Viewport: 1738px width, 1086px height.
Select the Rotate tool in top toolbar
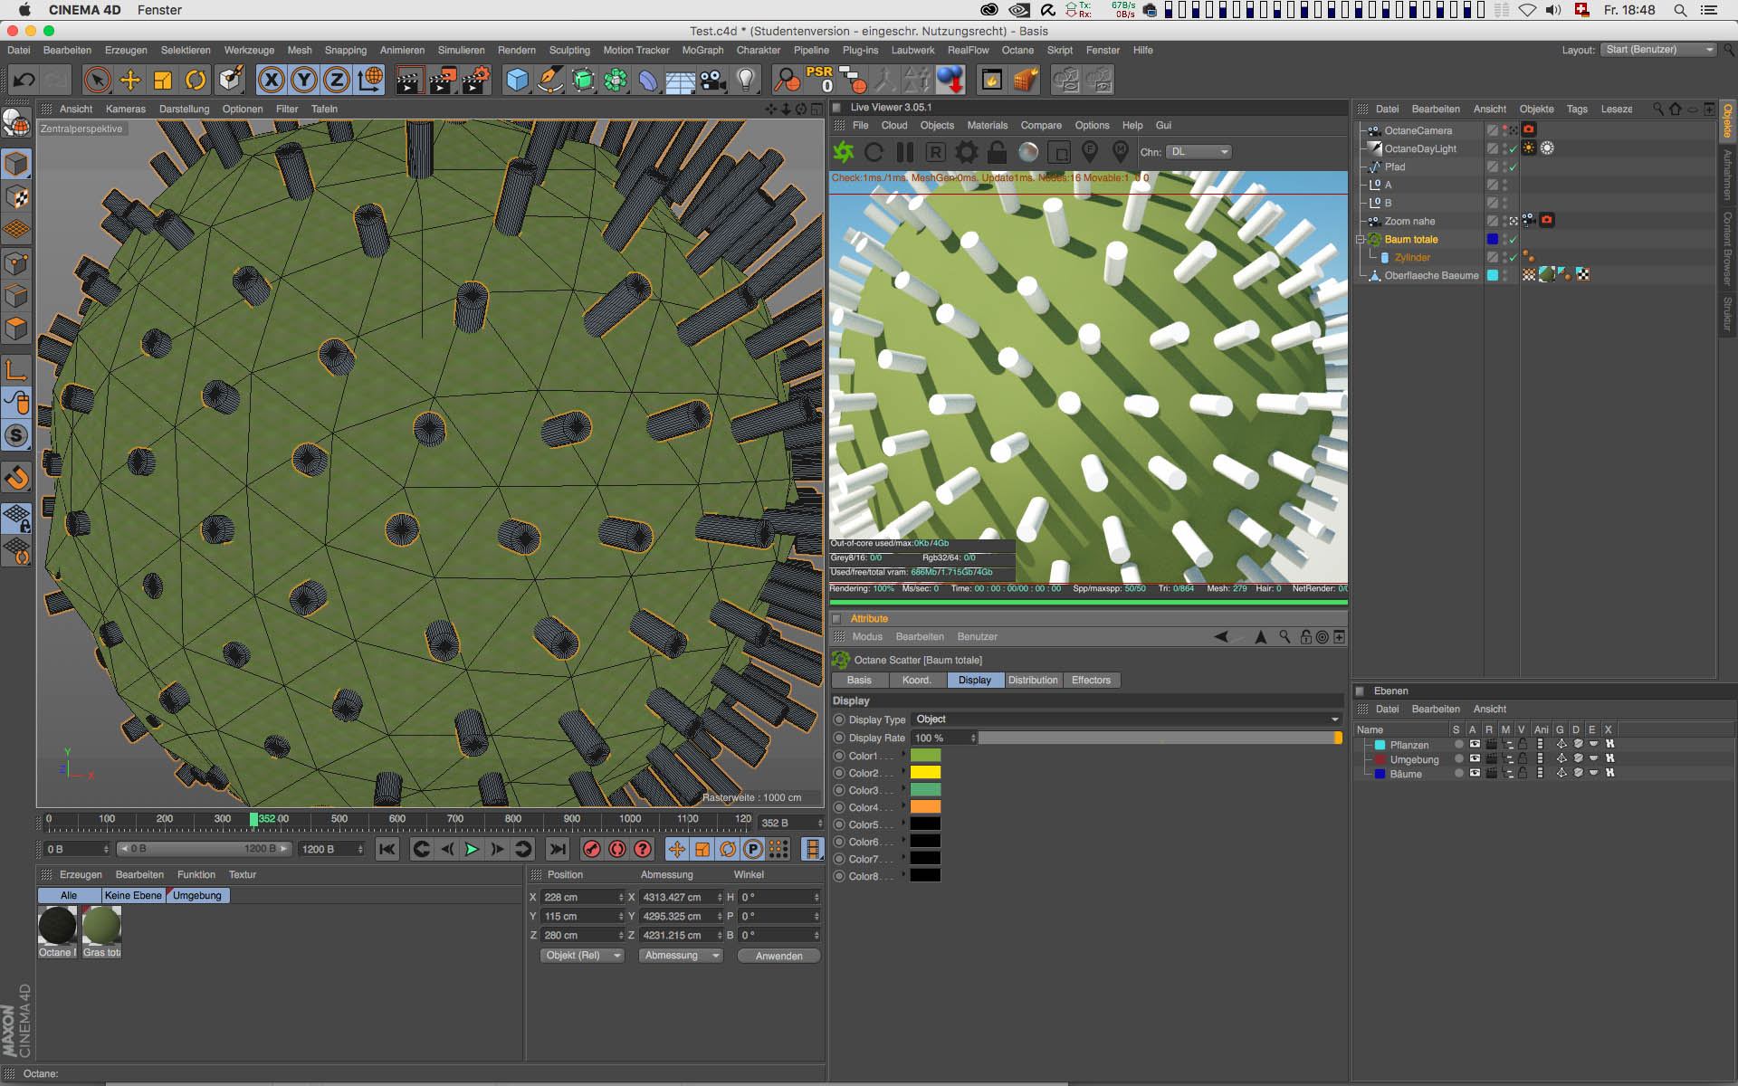click(x=196, y=81)
